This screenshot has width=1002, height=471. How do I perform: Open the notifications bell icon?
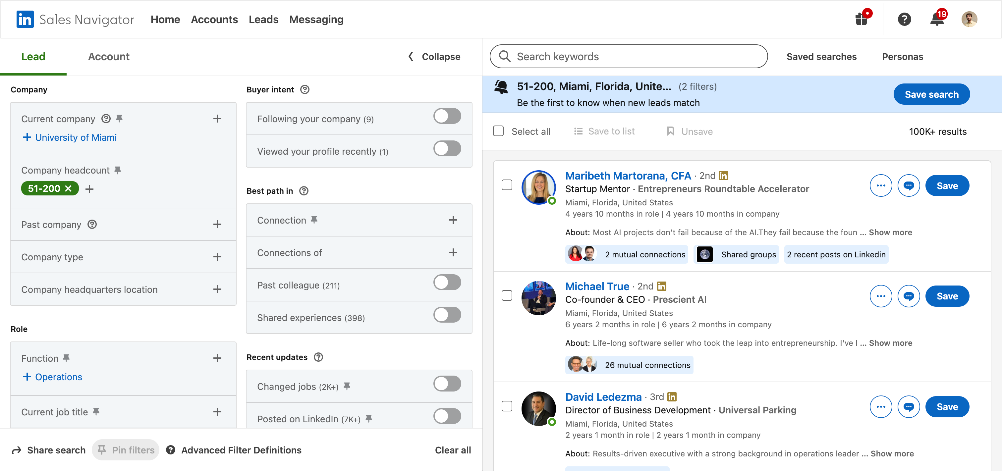(937, 20)
